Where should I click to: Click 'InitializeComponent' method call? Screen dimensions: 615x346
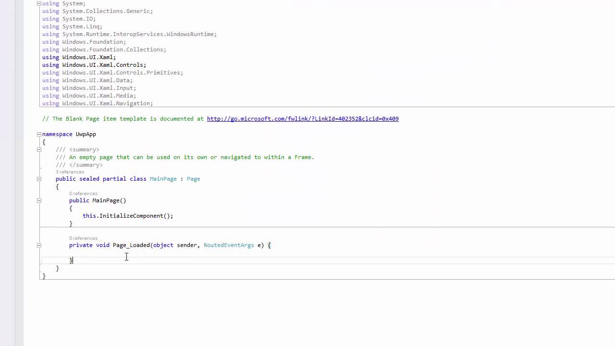point(131,216)
